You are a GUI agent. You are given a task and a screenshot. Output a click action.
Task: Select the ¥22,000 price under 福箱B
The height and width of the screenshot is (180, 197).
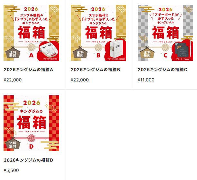[x=80, y=80]
